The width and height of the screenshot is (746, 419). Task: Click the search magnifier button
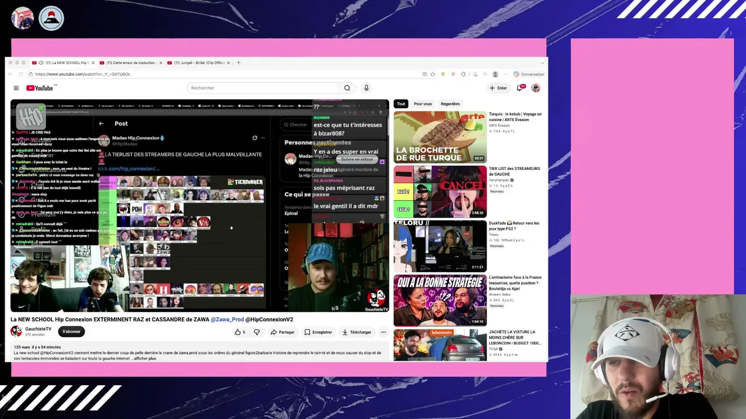[347, 88]
